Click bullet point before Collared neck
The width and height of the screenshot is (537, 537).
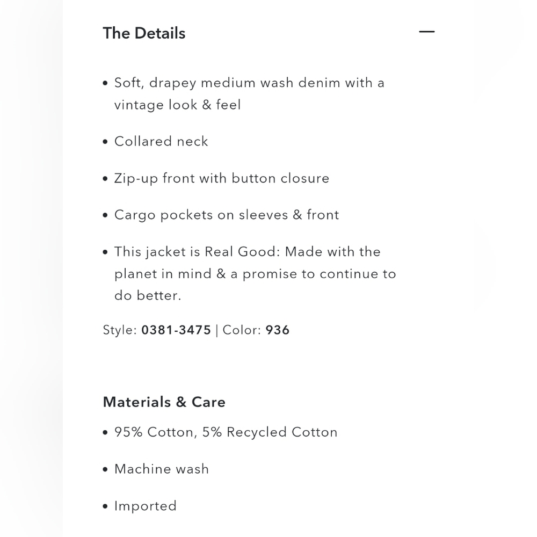105,141
